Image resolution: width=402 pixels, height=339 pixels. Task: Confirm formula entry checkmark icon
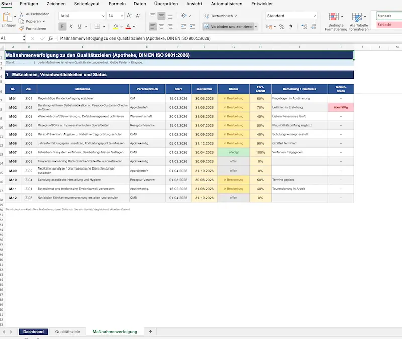(42, 39)
